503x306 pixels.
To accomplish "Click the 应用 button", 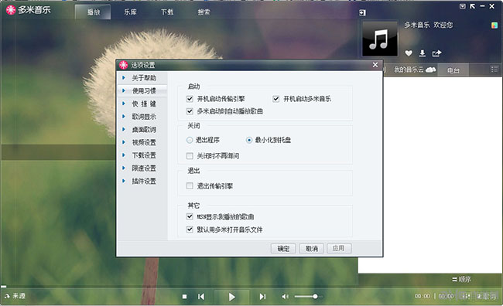I will (339, 248).
